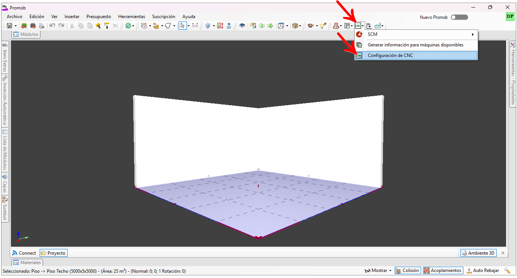Close the Ambiente 3D view X
This screenshot has height=278, width=517.
point(503,253)
